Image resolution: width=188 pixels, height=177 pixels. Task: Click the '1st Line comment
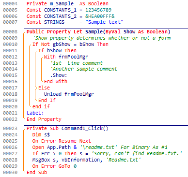click(x=77, y=63)
